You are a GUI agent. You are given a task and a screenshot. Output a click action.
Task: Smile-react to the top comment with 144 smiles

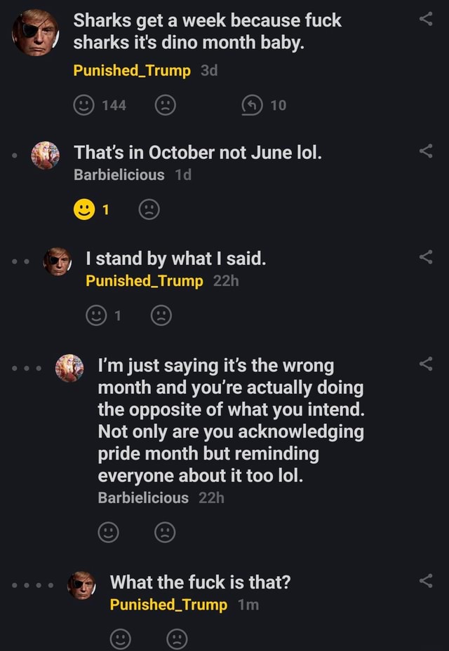[83, 105]
